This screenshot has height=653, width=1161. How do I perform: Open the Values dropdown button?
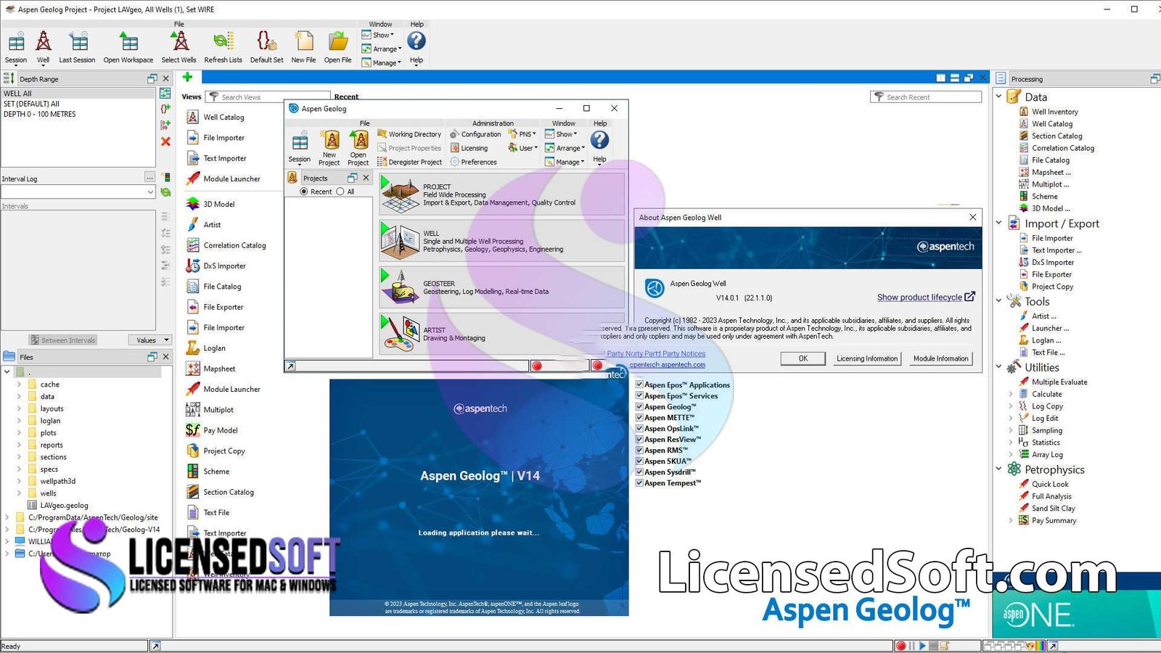click(149, 340)
